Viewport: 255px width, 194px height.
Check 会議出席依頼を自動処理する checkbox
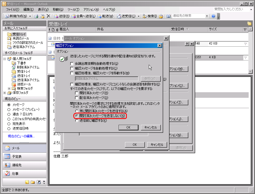coord(72,64)
